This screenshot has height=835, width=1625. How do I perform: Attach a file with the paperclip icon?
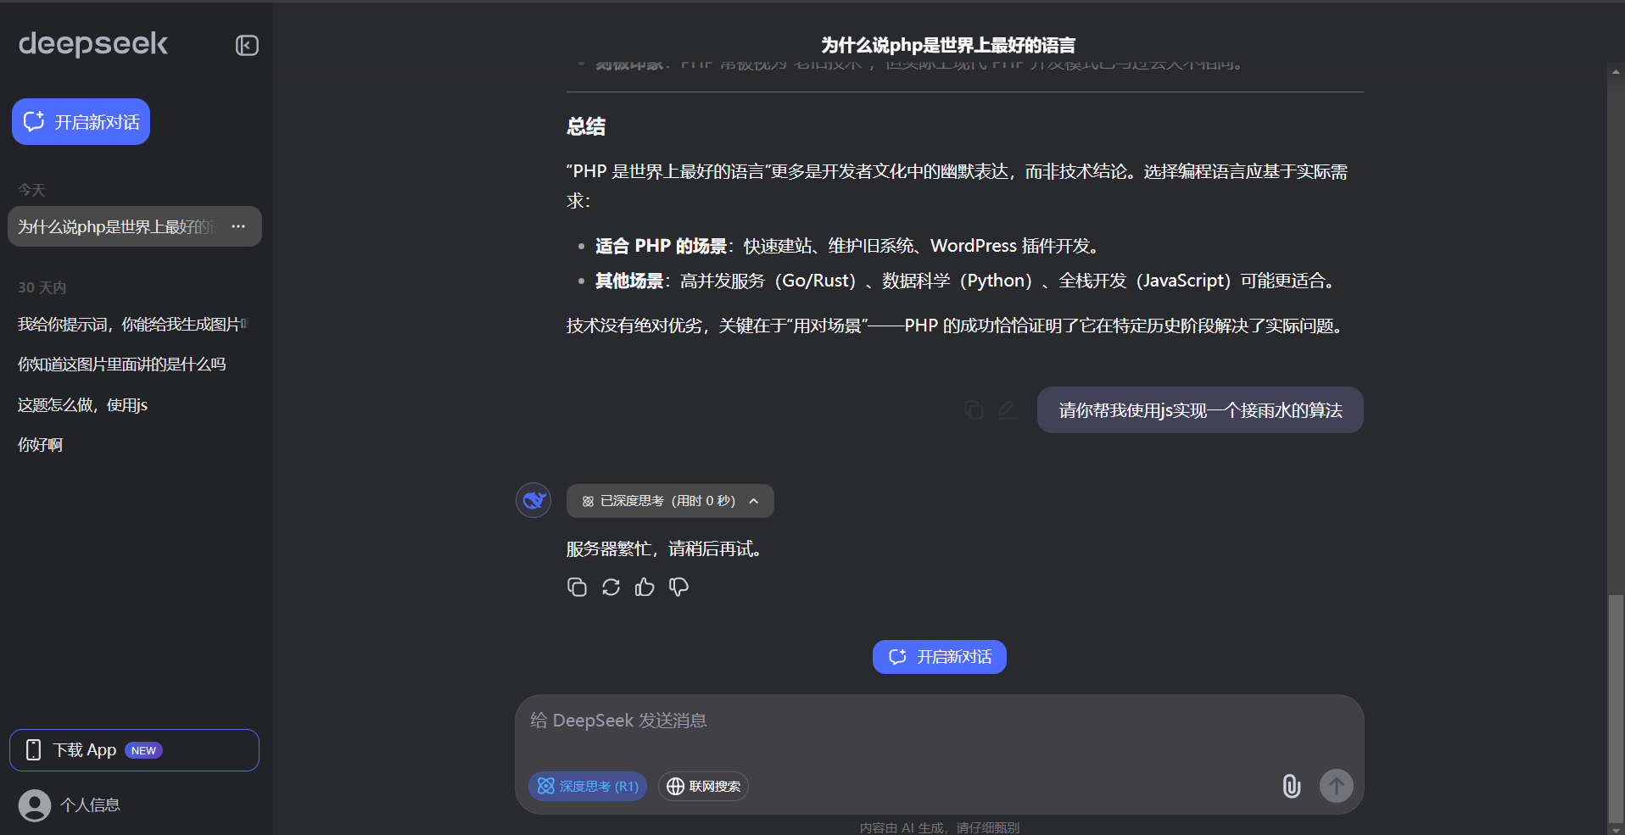(x=1291, y=786)
